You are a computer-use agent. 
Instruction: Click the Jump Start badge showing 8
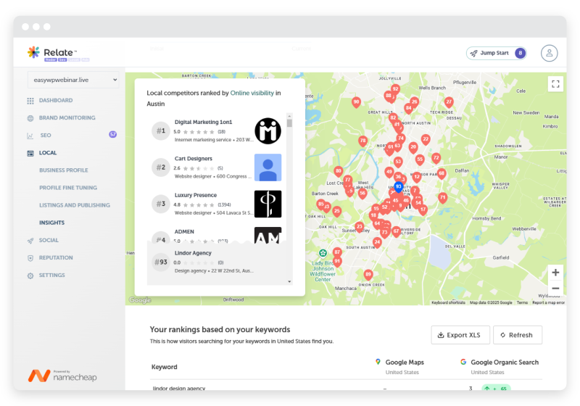click(x=520, y=53)
